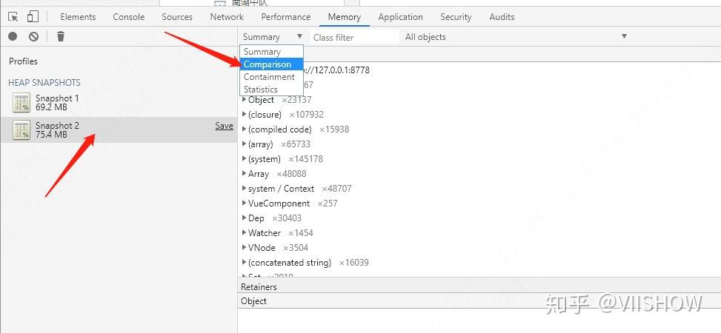Choose Statistics from the view menu

[x=261, y=90]
